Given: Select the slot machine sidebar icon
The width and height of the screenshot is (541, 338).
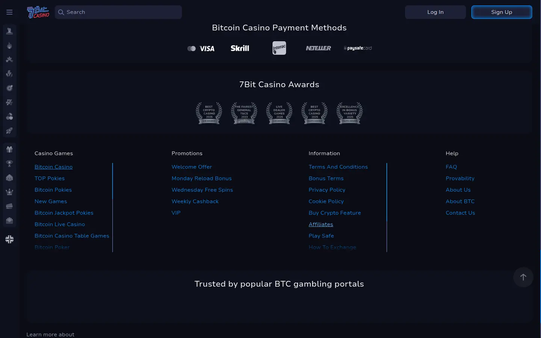Looking at the screenshot, I should pos(9,178).
